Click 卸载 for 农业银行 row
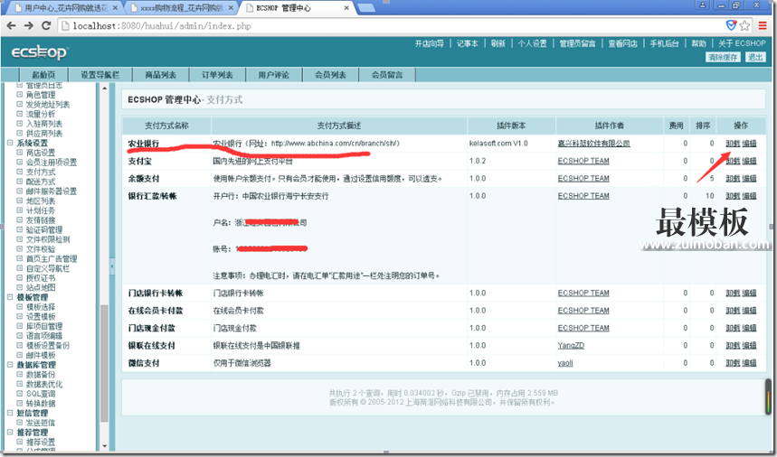The width and height of the screenshot is (777, 457). pos(733,144)
